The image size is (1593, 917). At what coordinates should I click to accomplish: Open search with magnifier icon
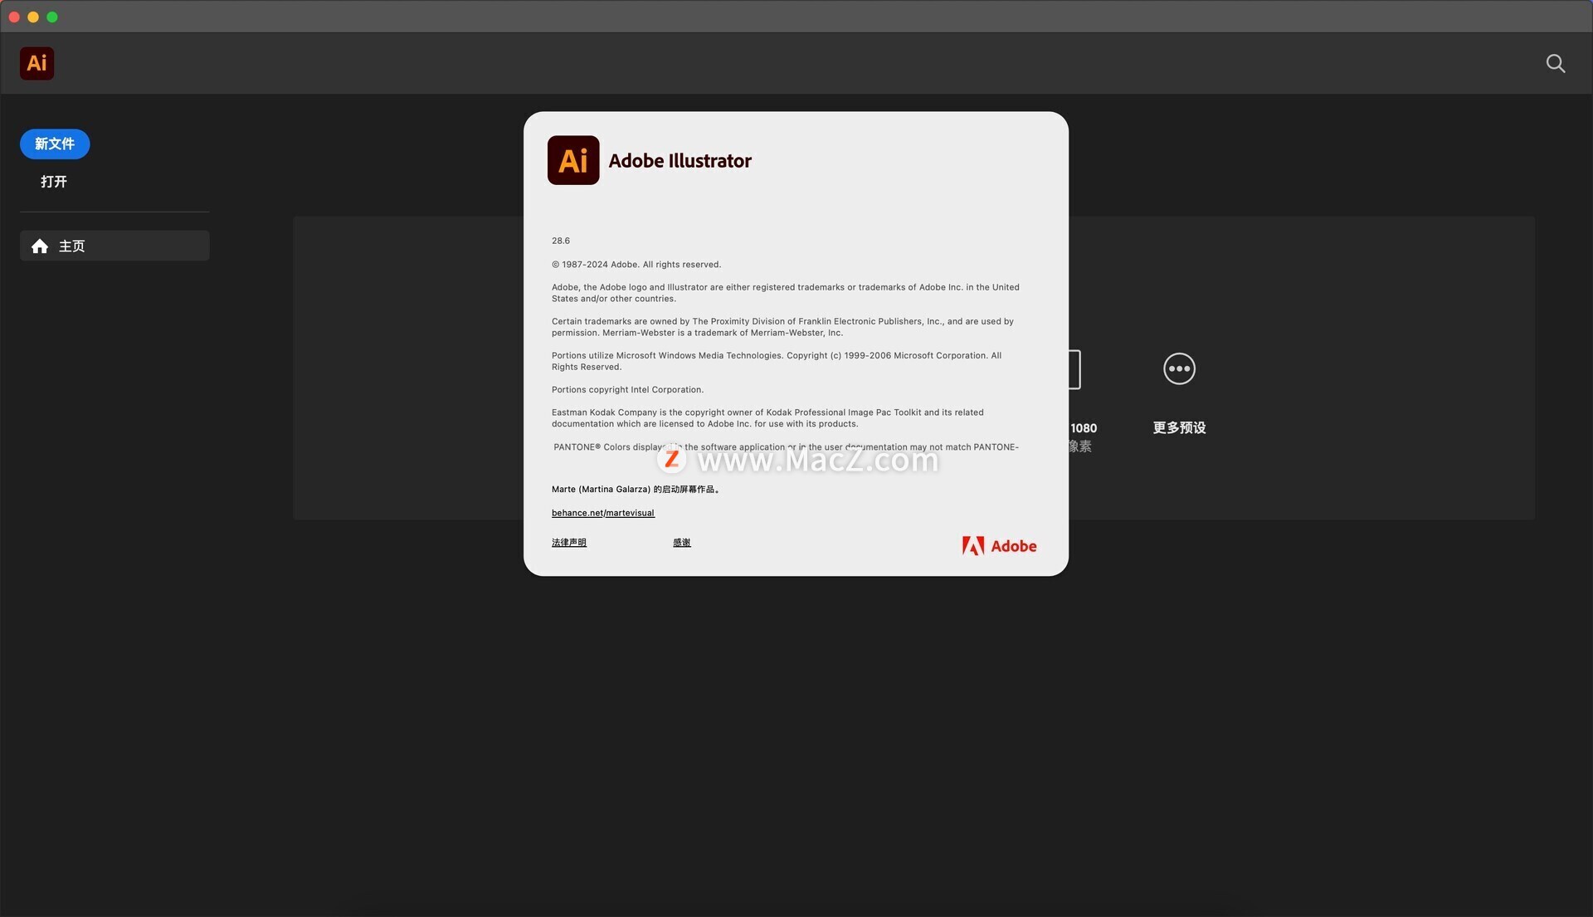click(1555, 64)
